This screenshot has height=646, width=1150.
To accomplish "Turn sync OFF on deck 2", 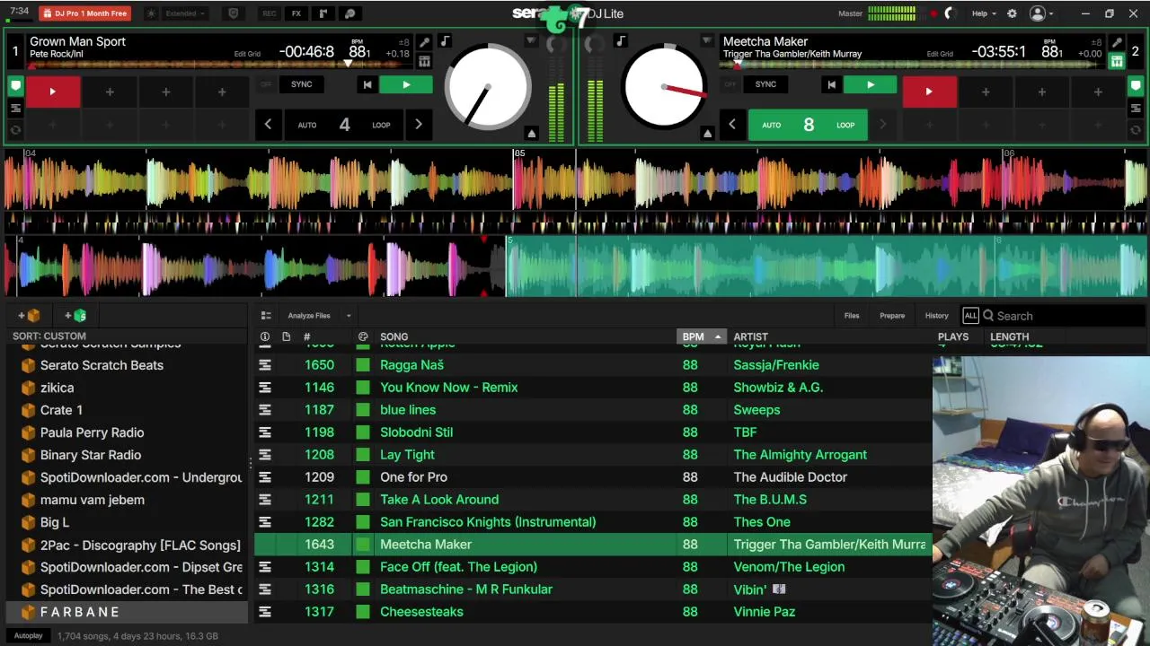I will tap(730, 84).
